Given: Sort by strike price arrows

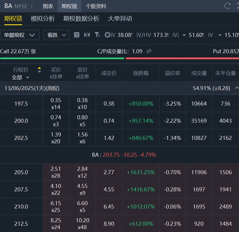Looking at the screenshot, I should click(x=39, y=70).
